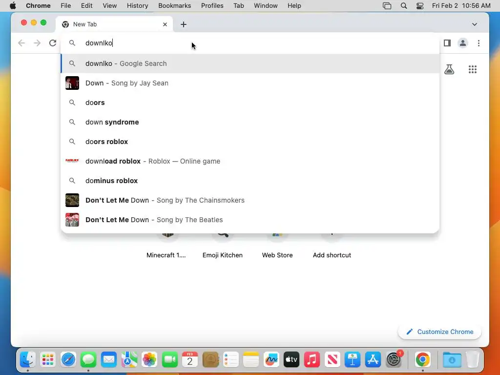Click the date and time in menu bar
This screenshot has height=375, width=500.
click(x=461, y=6)
